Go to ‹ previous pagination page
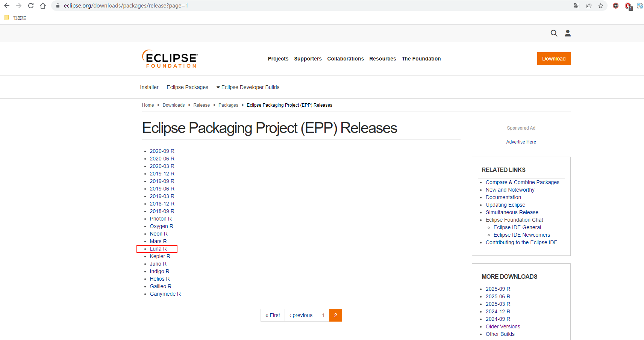Viewport: 644px width, 340px height. [x=301, y=315]
